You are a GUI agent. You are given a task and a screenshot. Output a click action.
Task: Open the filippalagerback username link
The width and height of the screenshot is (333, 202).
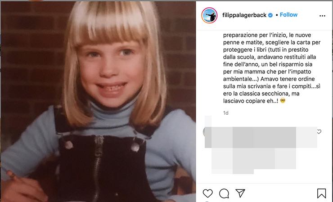click(244, 15)
